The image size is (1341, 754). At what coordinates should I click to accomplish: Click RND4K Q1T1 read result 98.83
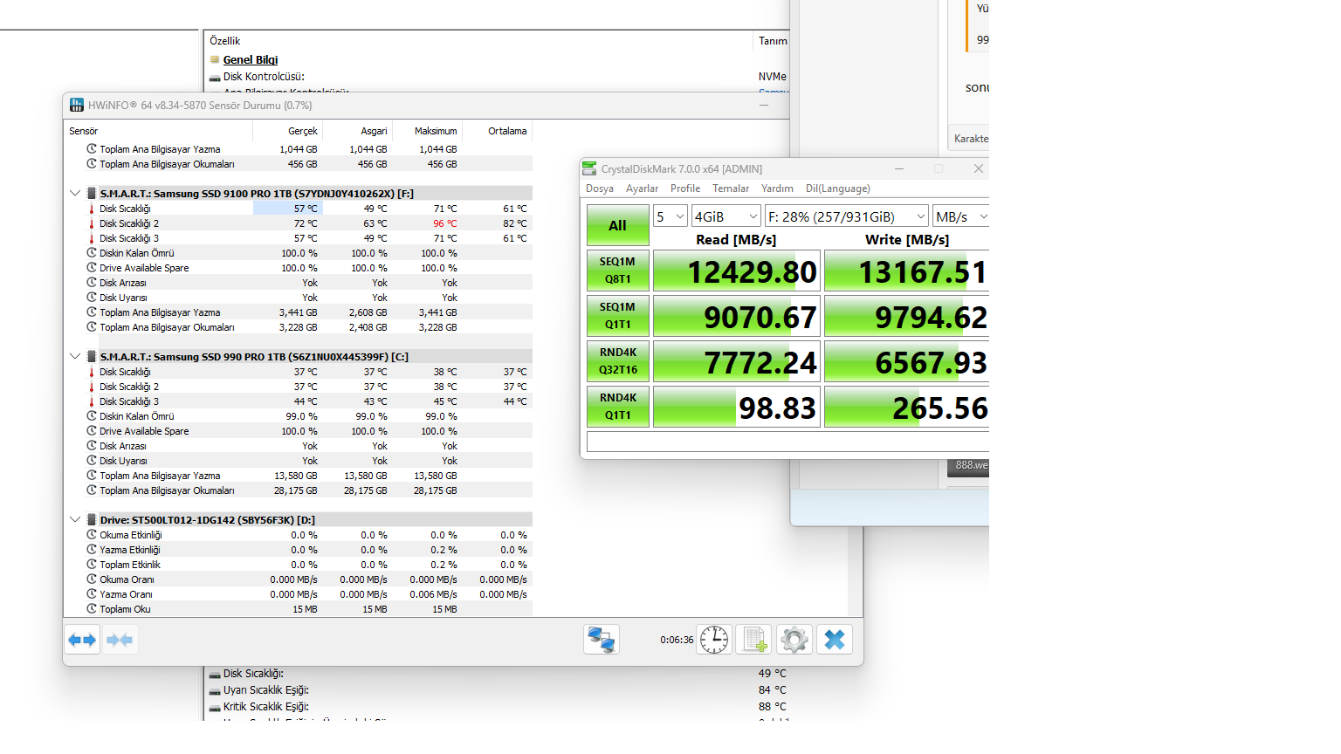(737, 408)
